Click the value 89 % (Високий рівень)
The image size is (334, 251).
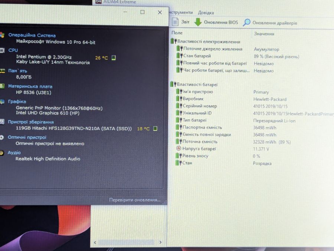point(276,57)
